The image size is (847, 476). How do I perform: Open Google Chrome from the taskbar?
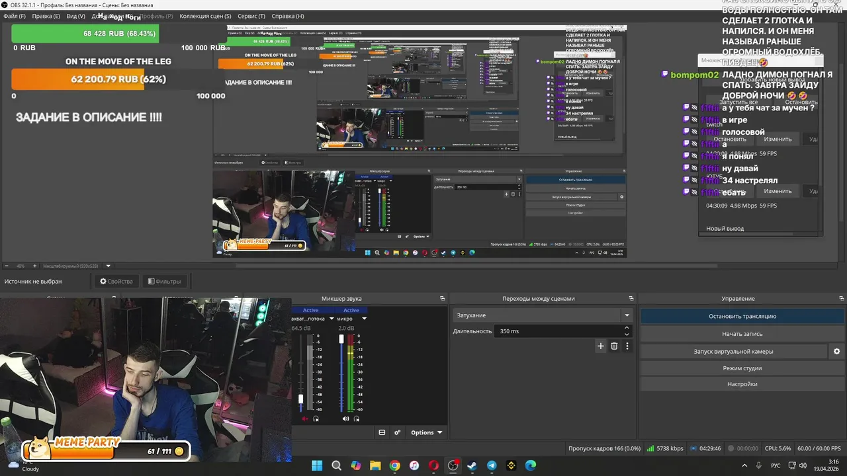click(x=394, y=465)
